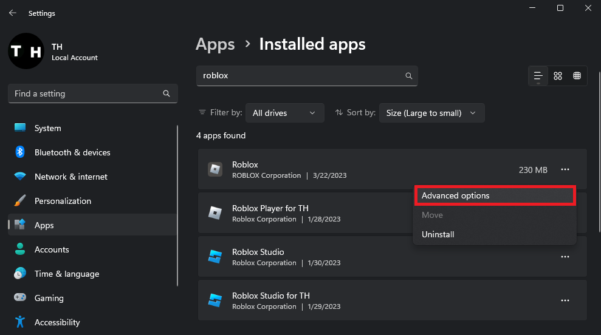Image resolution: width=601 pixels, height=335 pixels.
Task: Choose Uninstall from the context menu
Action: pyautogui.click(x=438, y=234)
